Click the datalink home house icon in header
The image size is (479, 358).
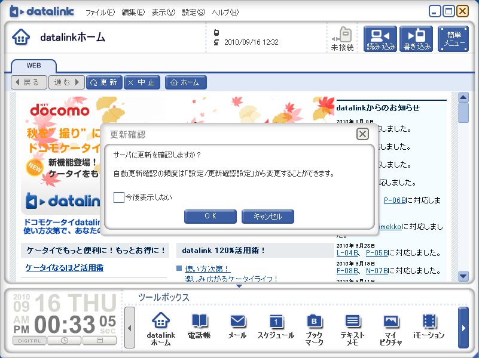pyautogui.click(x=21, y=37)
